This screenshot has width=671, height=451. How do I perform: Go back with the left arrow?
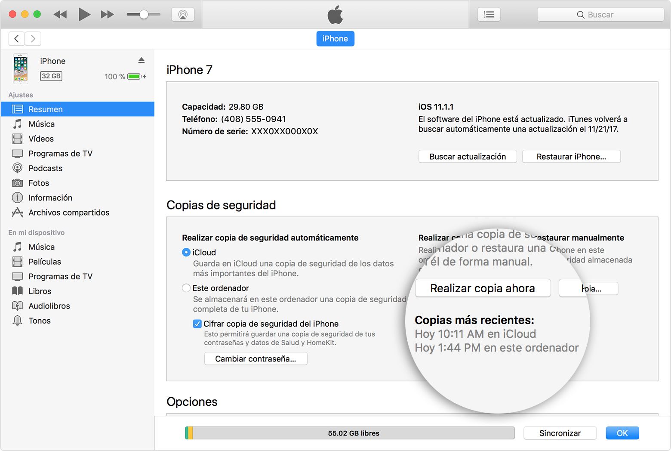16,39
